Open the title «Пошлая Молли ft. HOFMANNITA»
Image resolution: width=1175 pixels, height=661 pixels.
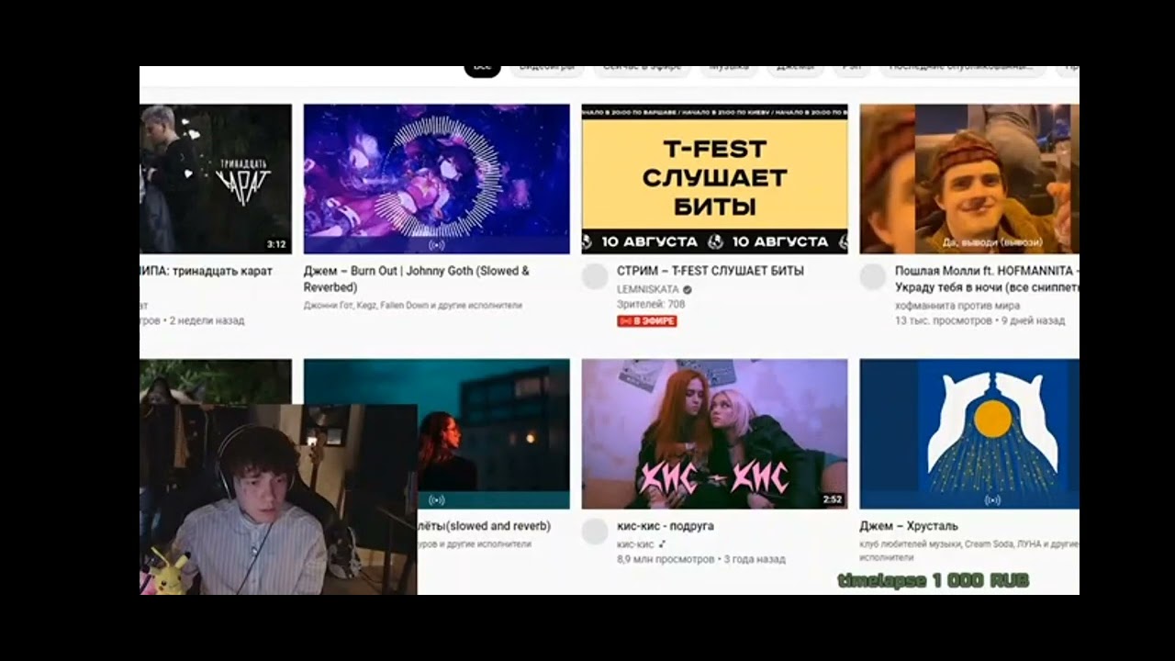[x=987, y=279]
